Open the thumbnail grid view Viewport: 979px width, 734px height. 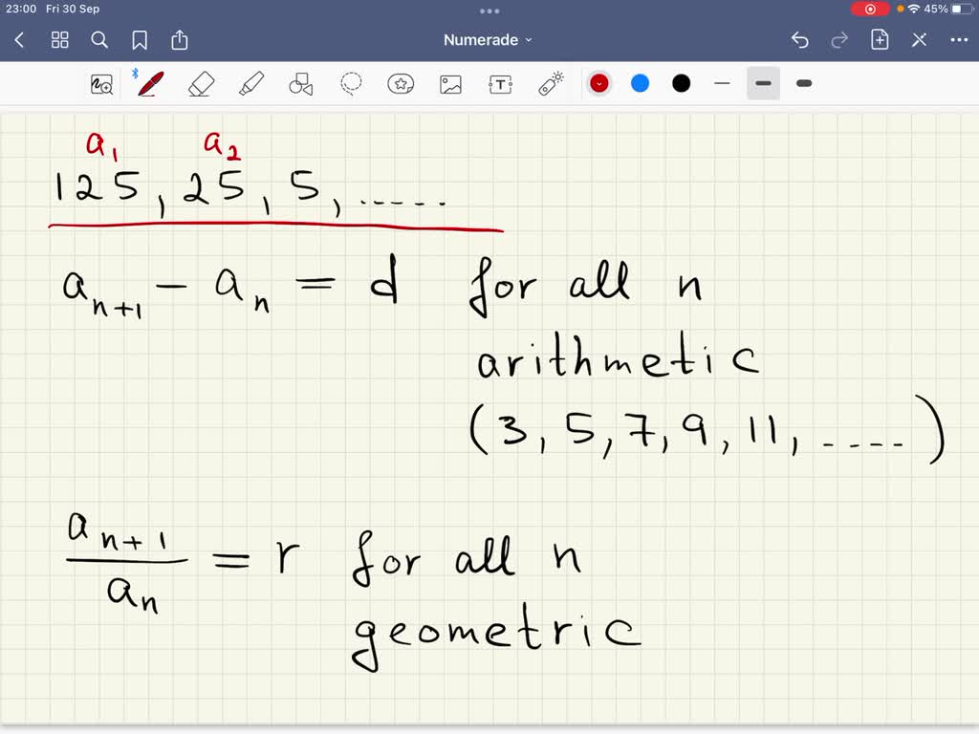tap(60, 40)
